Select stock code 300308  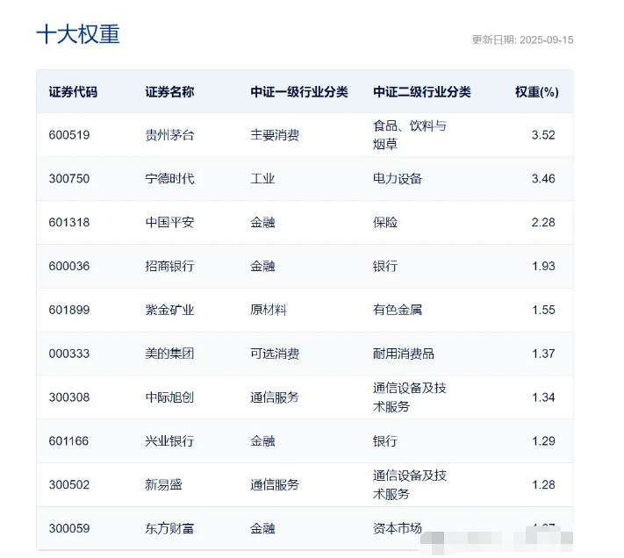(x=69, y=397)
